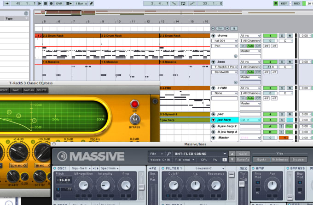The height and width of the screenshot is (205, 313).
Task: Click the previous locator arrow button
Action: tap(213, 28)
